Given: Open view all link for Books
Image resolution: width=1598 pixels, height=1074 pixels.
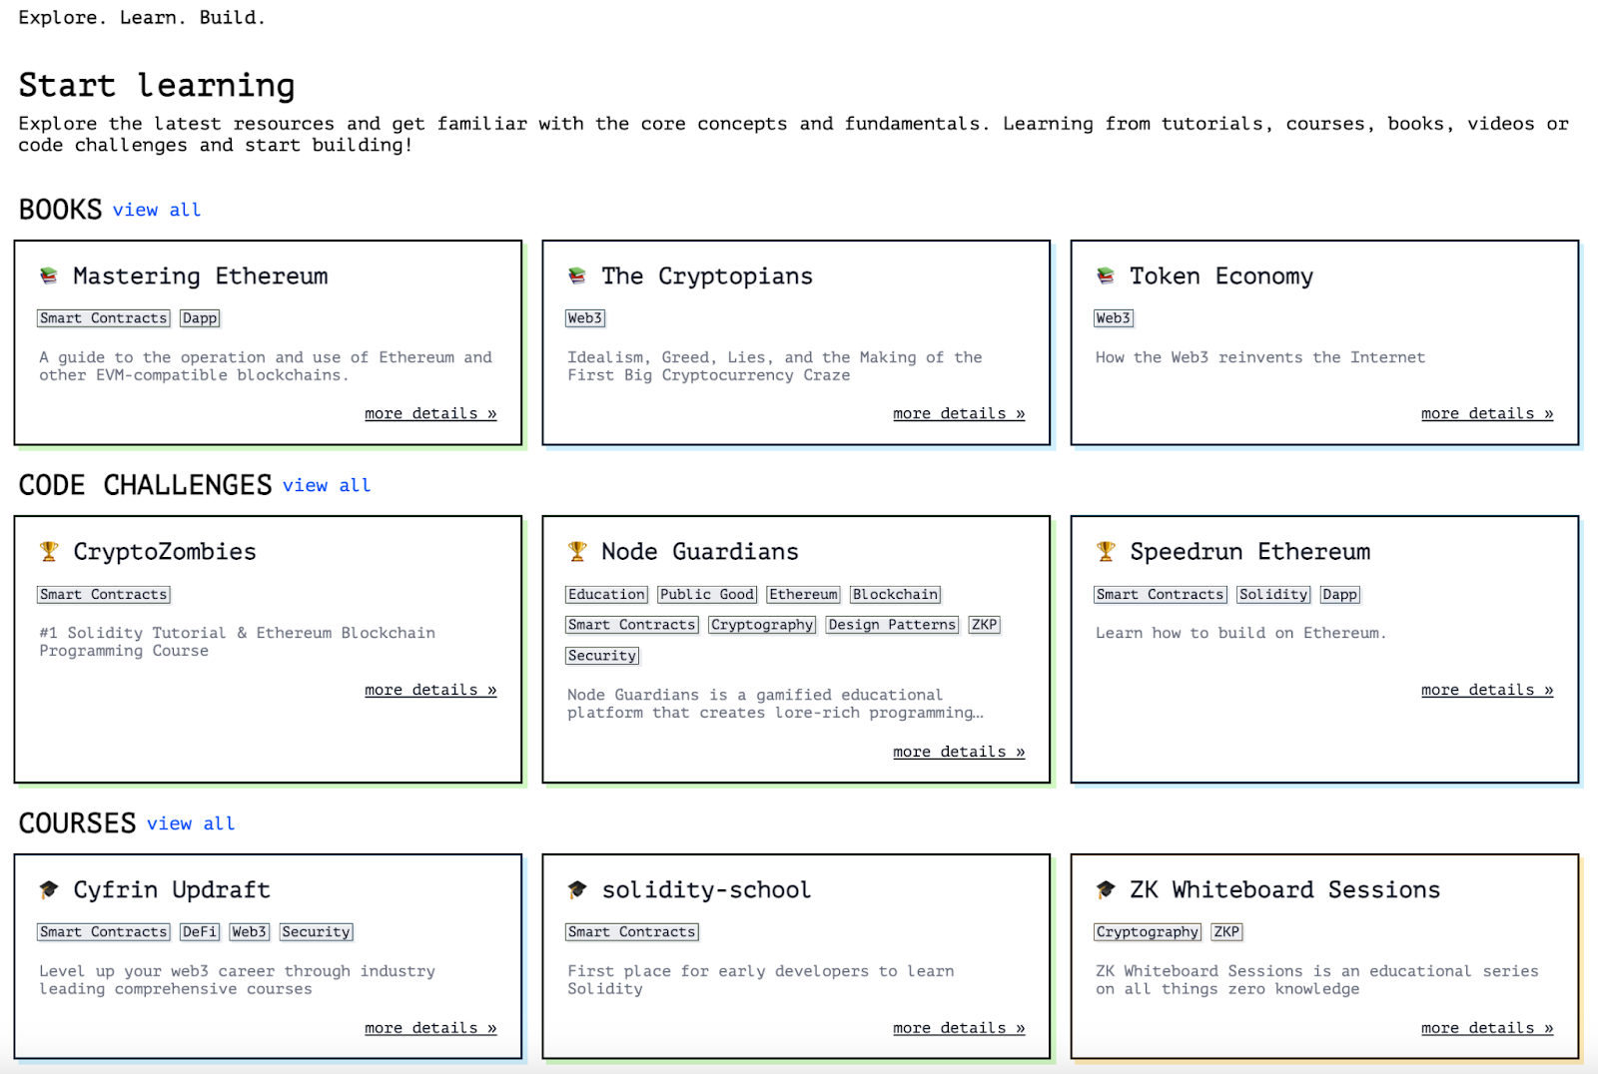Looking at the screenshot, I should click(157, 210).
